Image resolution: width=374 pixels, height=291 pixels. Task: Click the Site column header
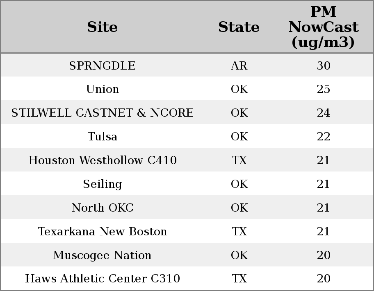(x=102, y=27)
